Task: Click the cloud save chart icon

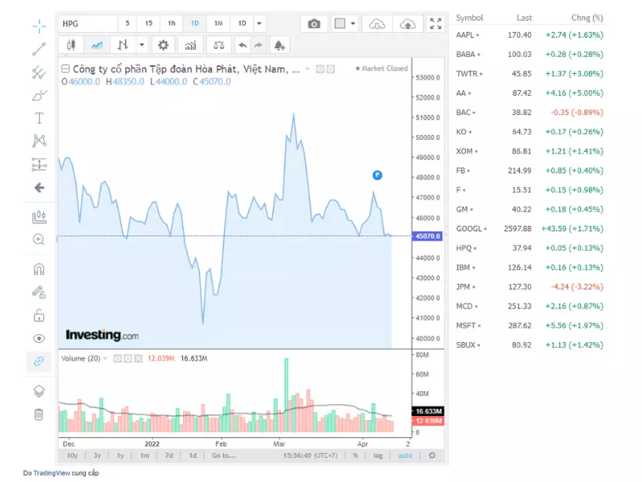Action: pos(408,24)
